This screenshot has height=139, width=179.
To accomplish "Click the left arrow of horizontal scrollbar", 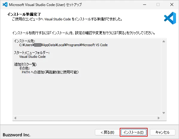I will click(15, 118).
